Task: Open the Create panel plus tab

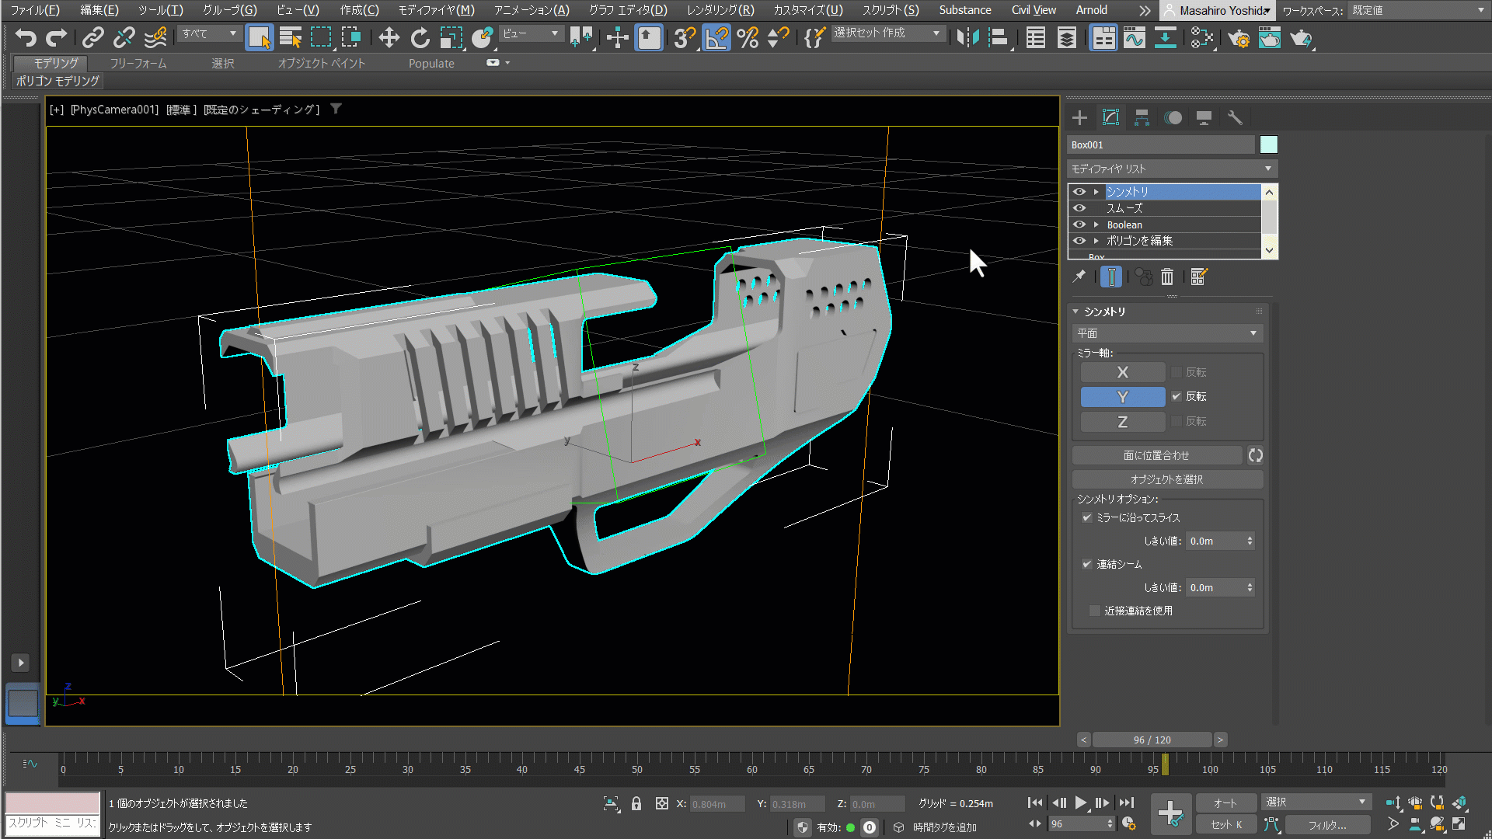Action: pos(1079,117)
